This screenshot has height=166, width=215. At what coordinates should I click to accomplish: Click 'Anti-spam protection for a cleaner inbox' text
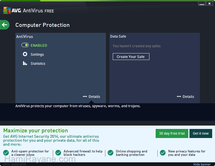pos(30,153)
